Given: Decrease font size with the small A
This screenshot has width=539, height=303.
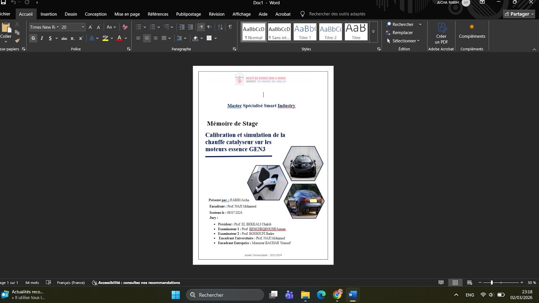Looking at the screenshot, I should (x=99, y=27).
